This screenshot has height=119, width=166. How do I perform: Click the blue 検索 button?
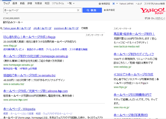pos(92,10)
